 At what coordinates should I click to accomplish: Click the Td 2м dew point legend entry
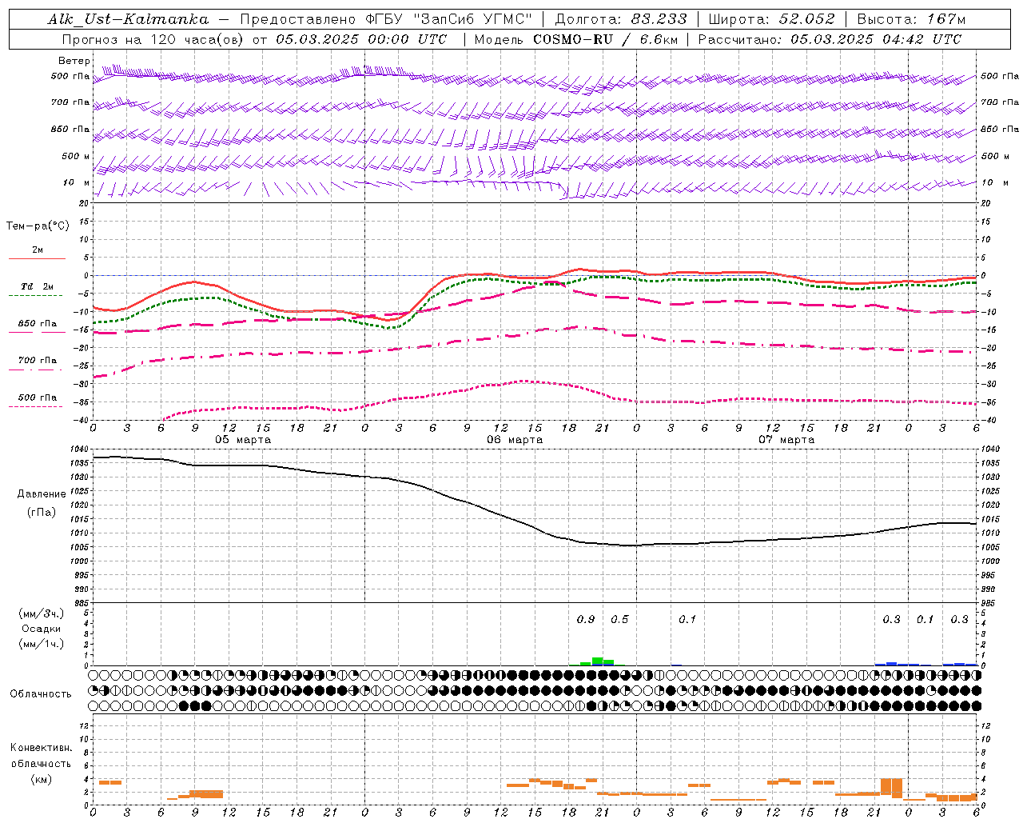tap(37, 286)
